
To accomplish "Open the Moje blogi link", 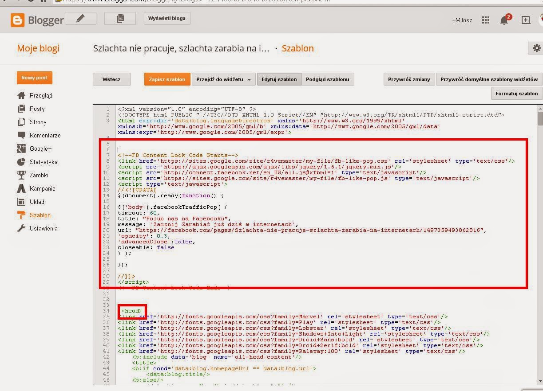I will click(38, 48).
